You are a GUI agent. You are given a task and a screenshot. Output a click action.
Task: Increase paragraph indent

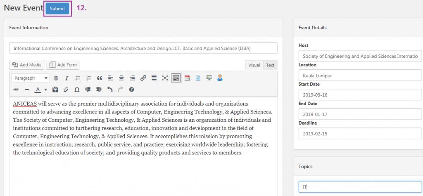point(99,90)
